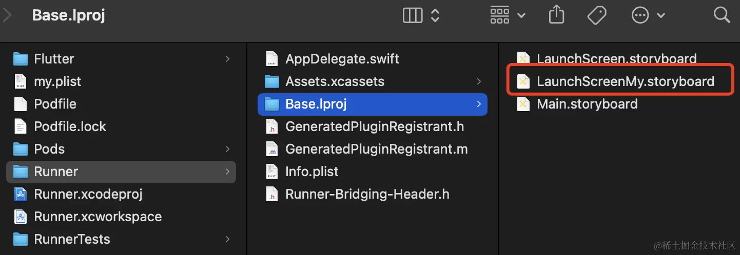Select the my.plist file
740x255 pixels.
click(57, 81)
